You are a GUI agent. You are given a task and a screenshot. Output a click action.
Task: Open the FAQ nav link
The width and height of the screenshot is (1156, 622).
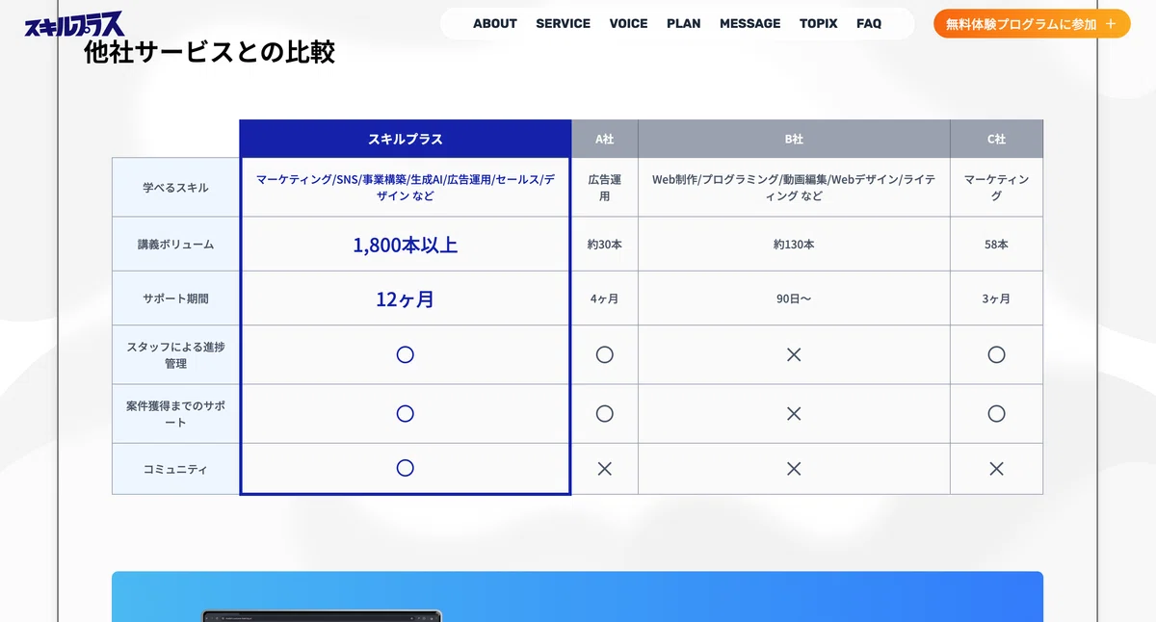pos(869,23)
